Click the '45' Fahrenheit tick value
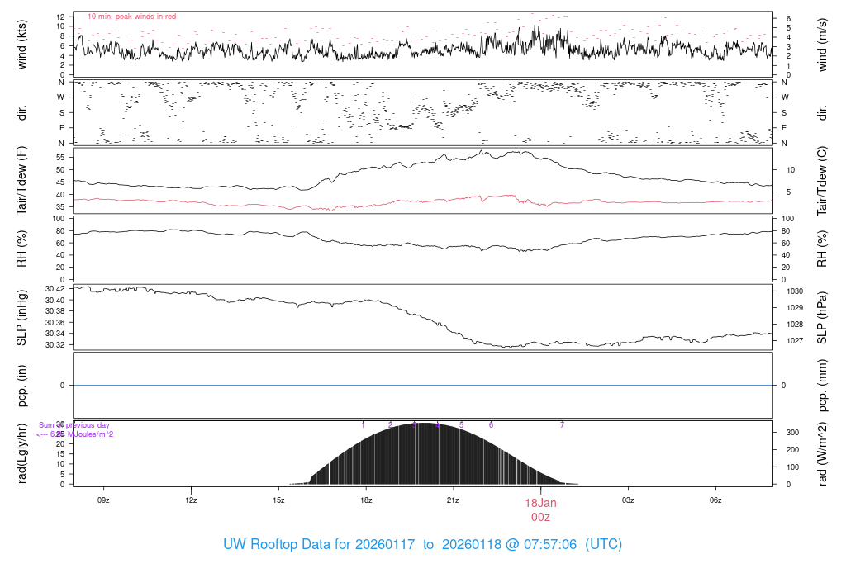 (61, 182)
